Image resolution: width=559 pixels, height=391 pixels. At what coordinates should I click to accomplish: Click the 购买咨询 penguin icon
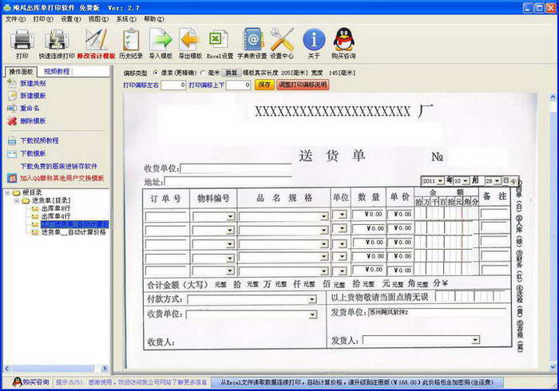pos(343,40)
